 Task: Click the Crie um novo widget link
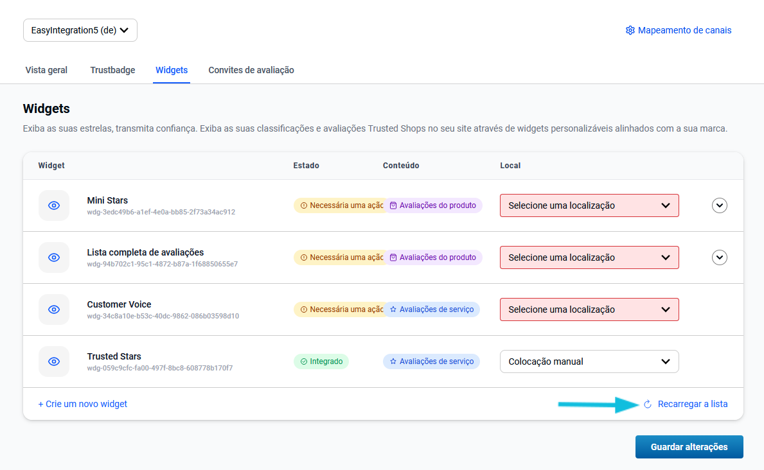click(83, 404)
